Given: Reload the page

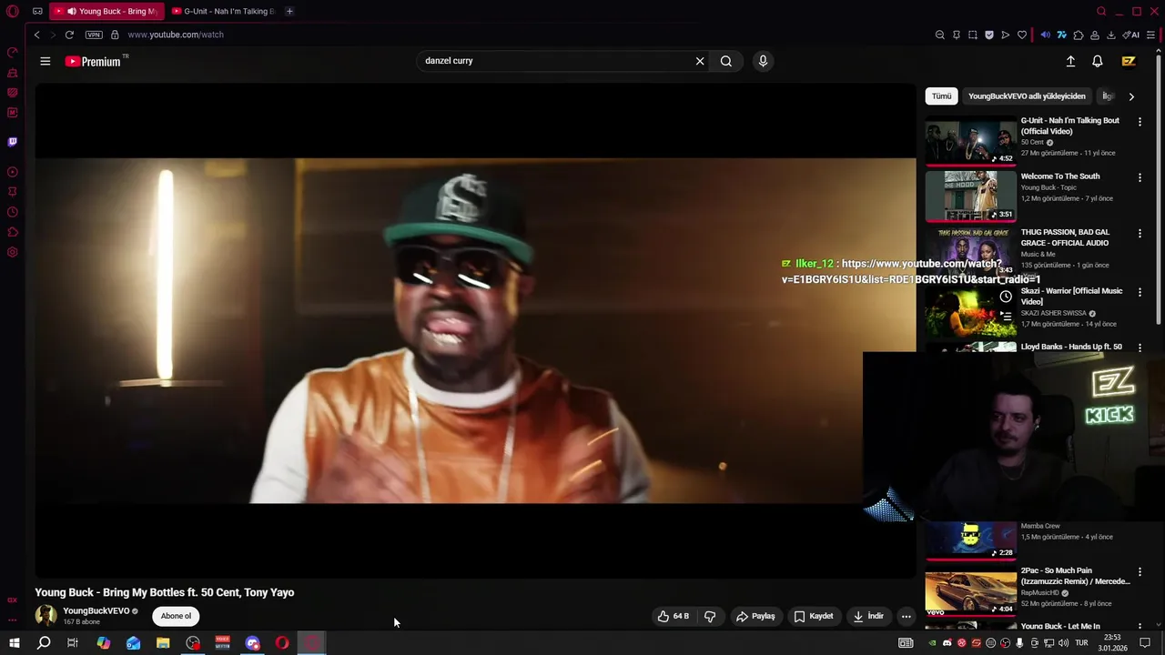Looking at the screenshot, I should [x=69, y=35].
